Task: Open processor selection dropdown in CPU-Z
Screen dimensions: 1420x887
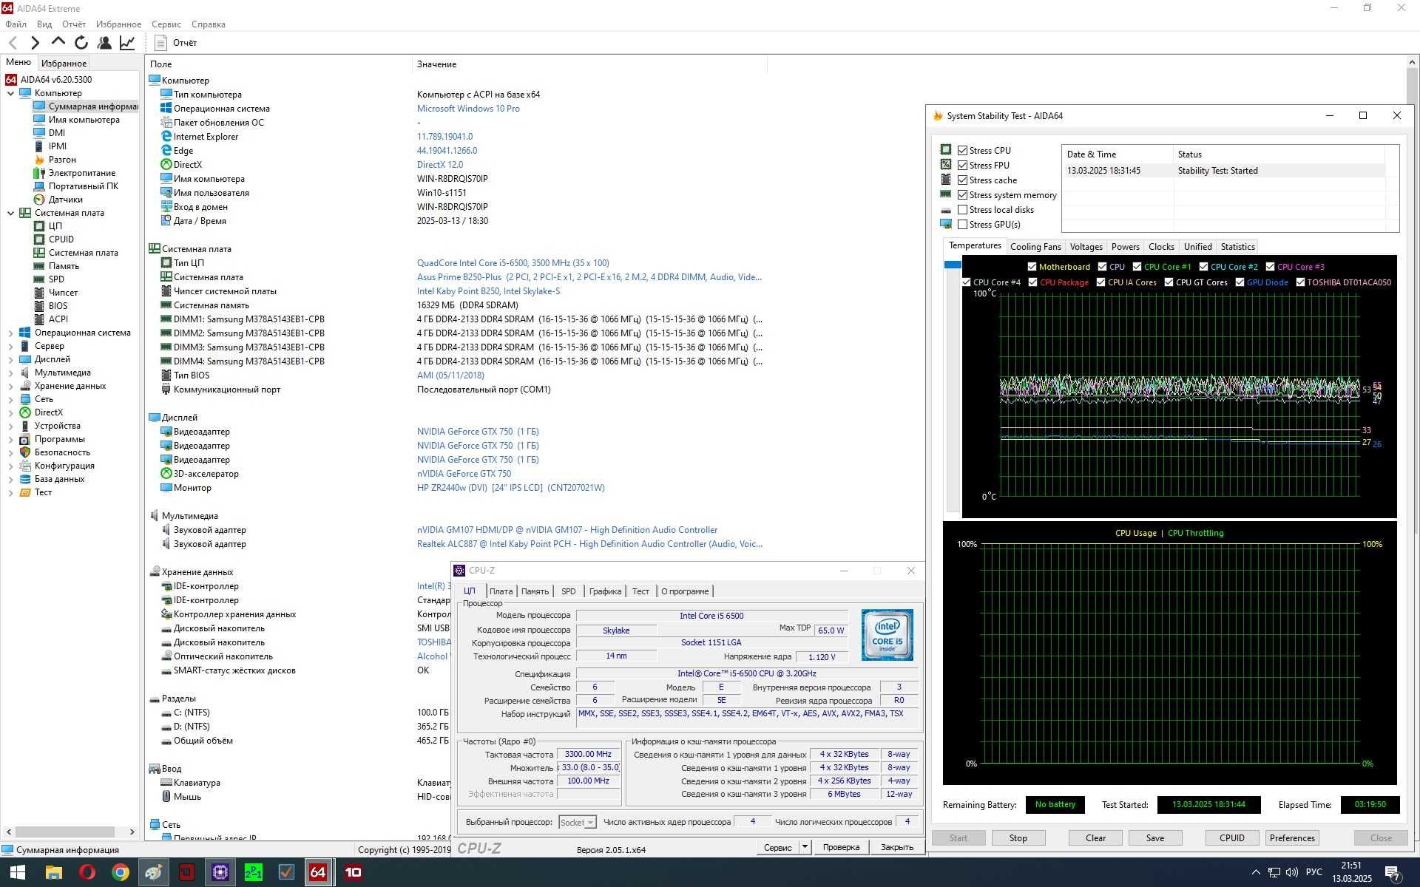Action: pyautogui.click(x=590, y=822)
